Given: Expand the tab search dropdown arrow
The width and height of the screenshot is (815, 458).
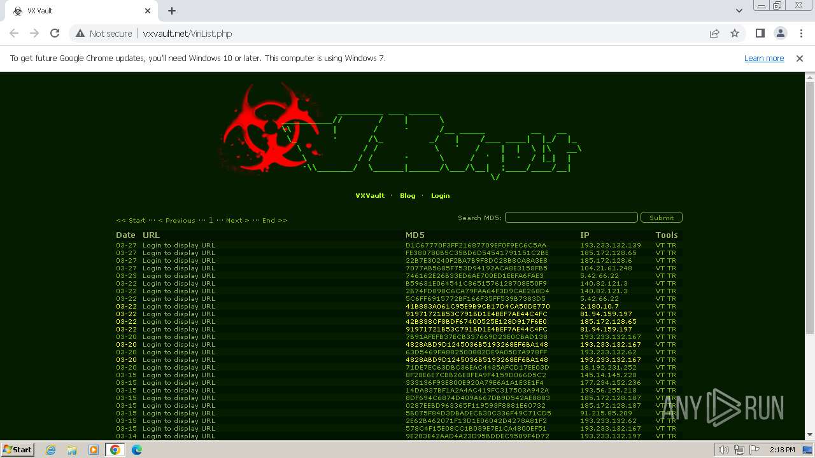Looking at the screenshot, I should click(739, 11).
